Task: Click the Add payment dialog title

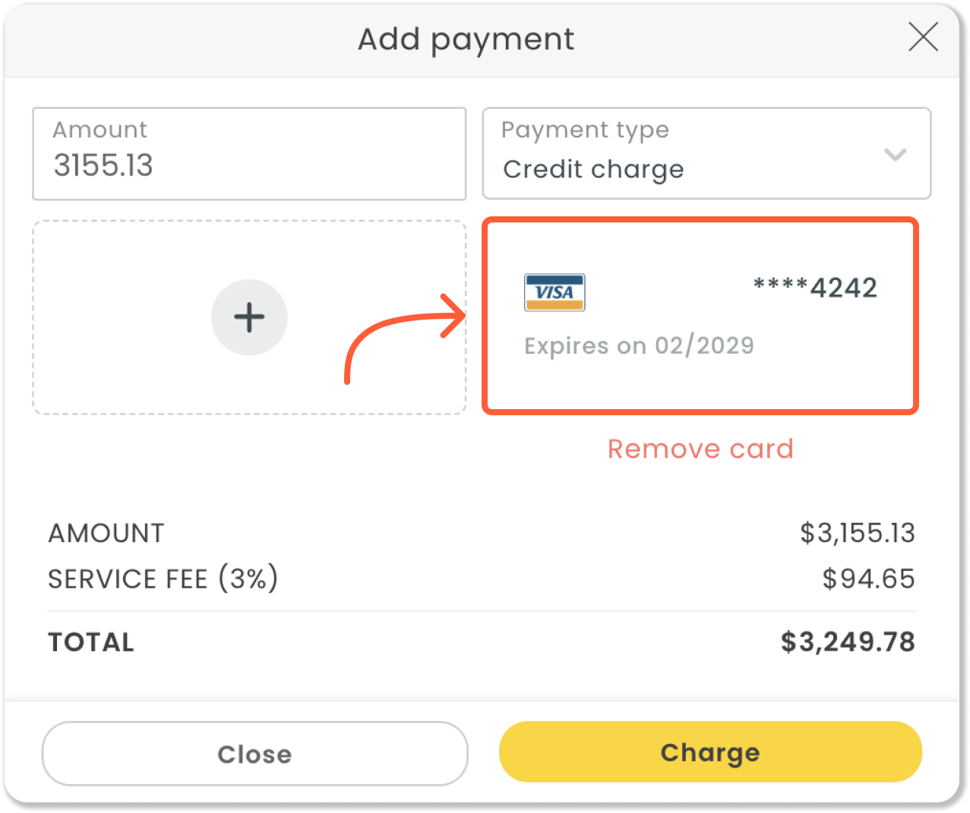Action: (466, 39)
